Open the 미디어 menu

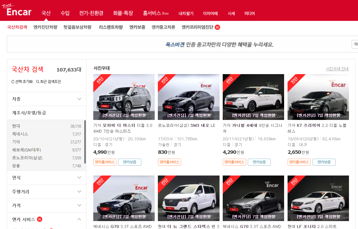(250, 13)
